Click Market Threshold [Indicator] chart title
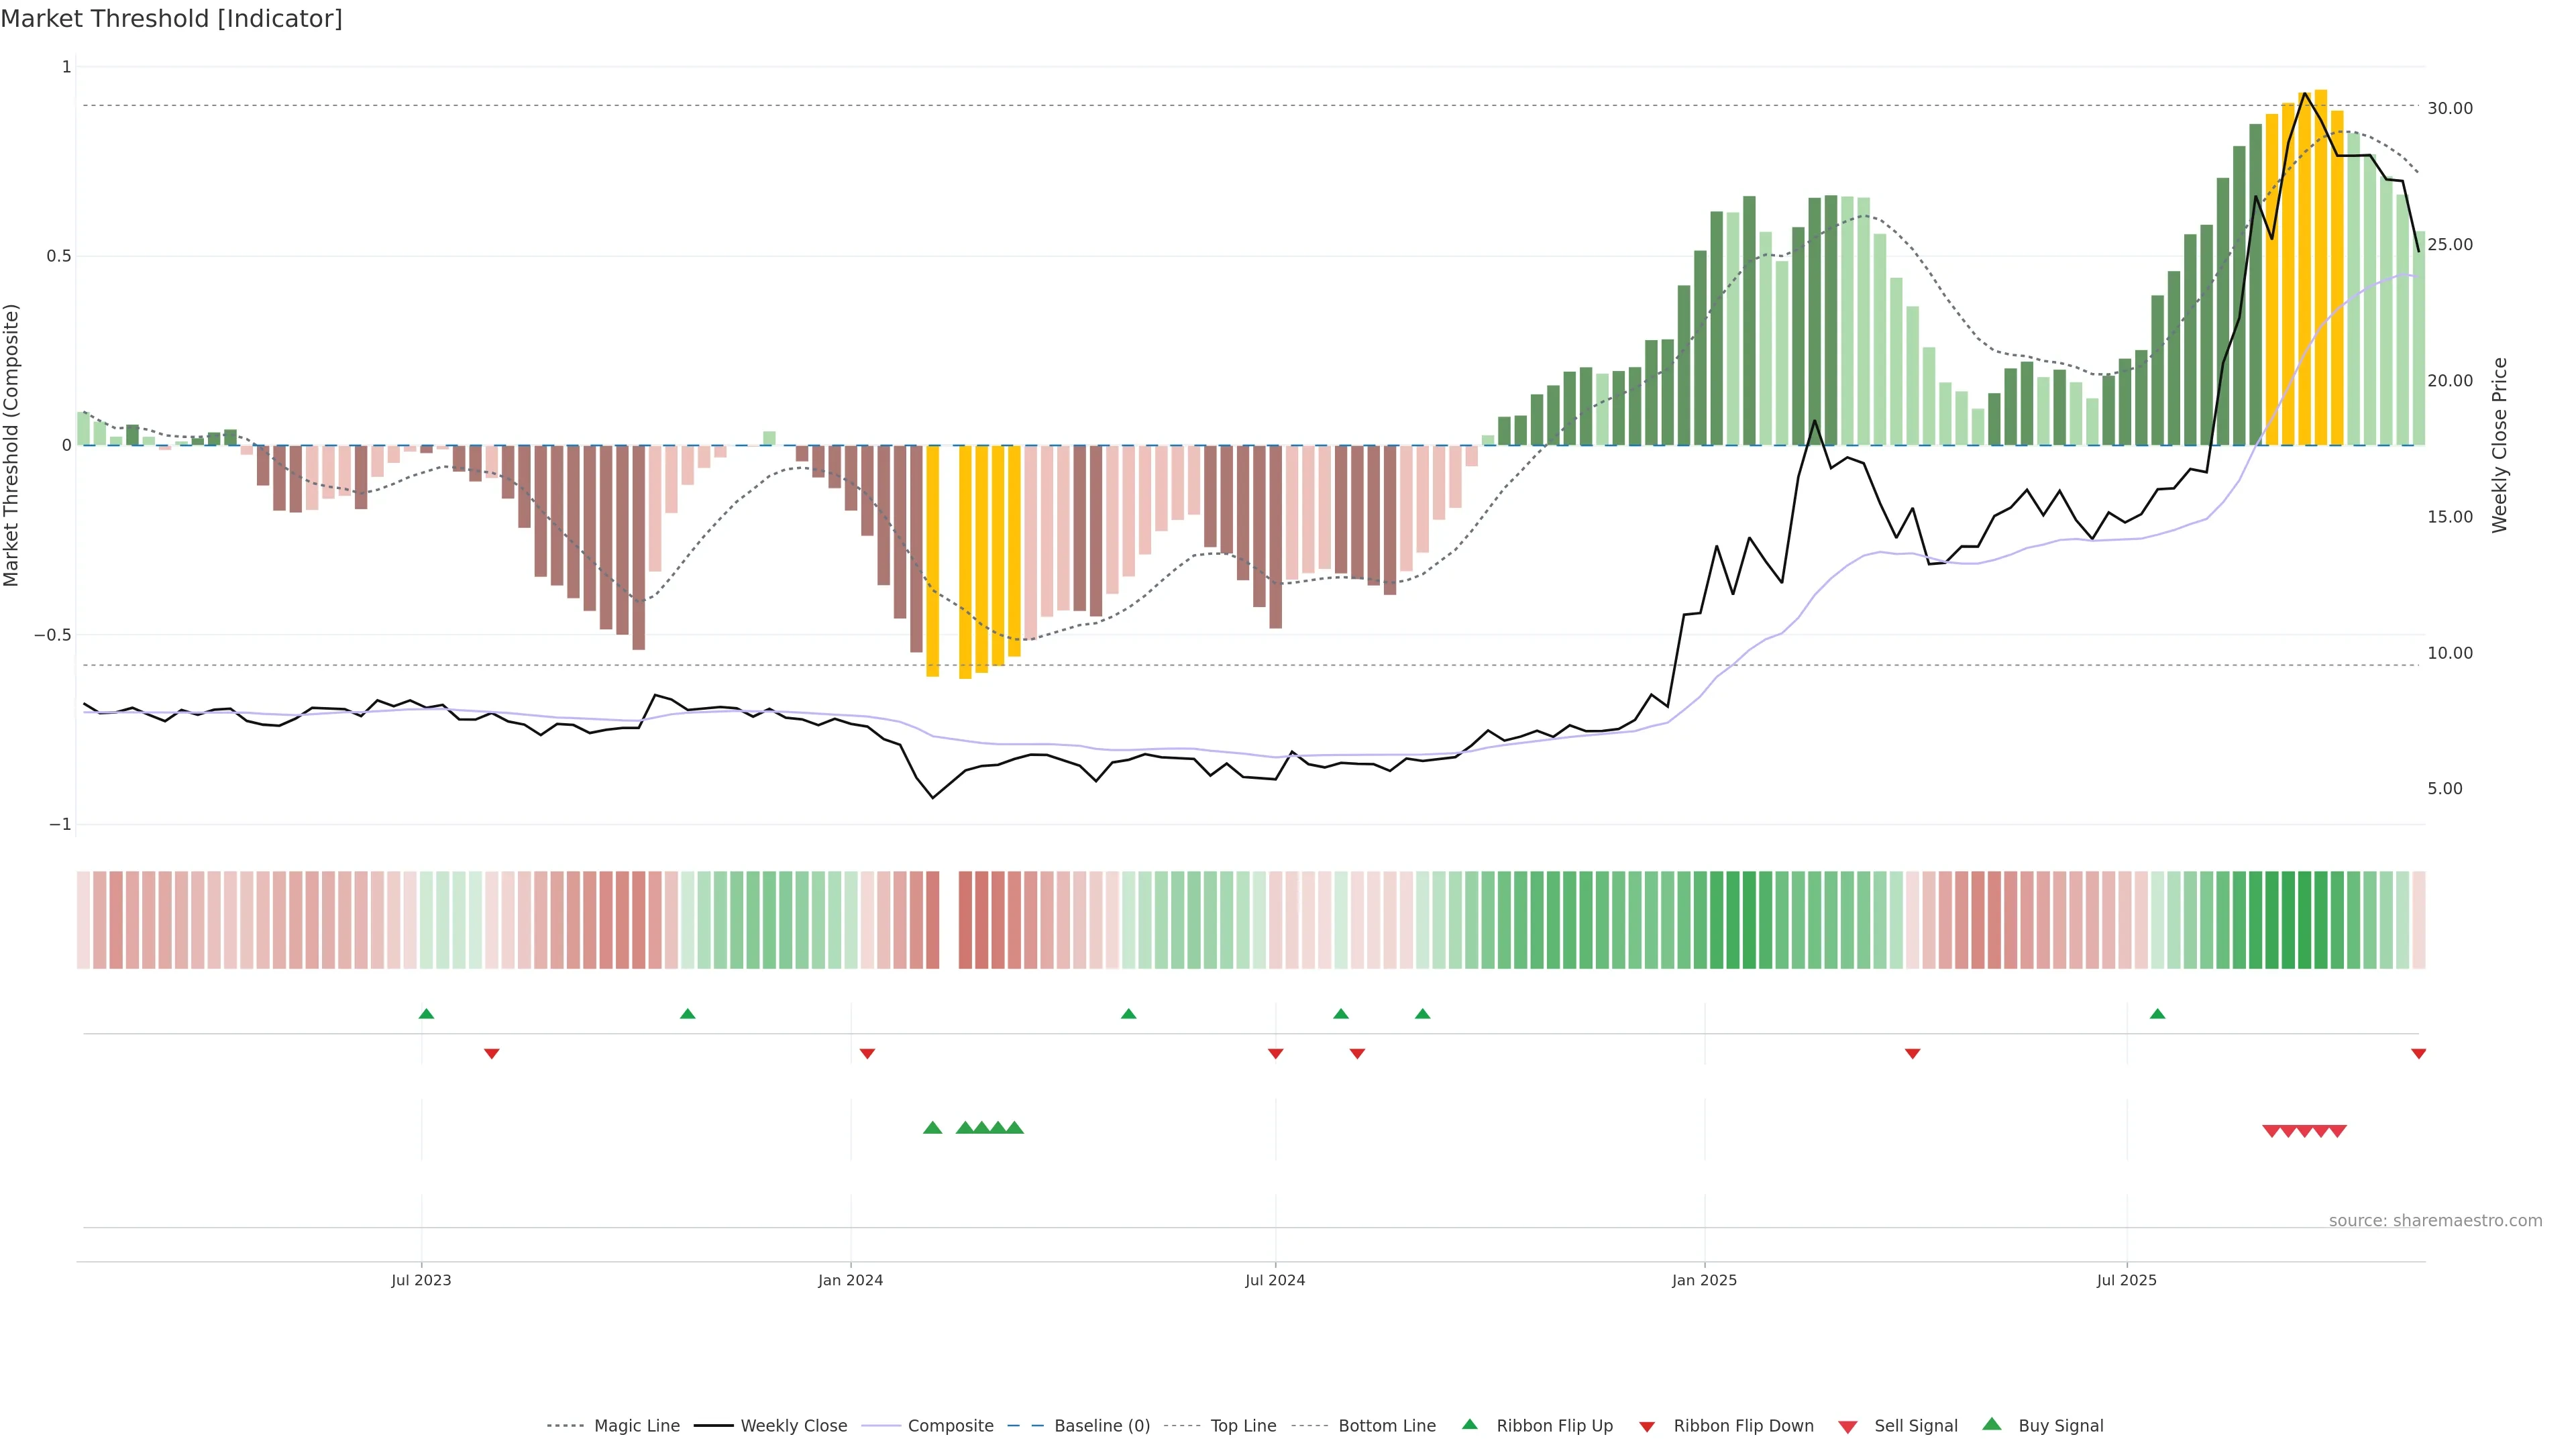The height and width of the screenshot is (1449, 2576). (x=171, y=19)
